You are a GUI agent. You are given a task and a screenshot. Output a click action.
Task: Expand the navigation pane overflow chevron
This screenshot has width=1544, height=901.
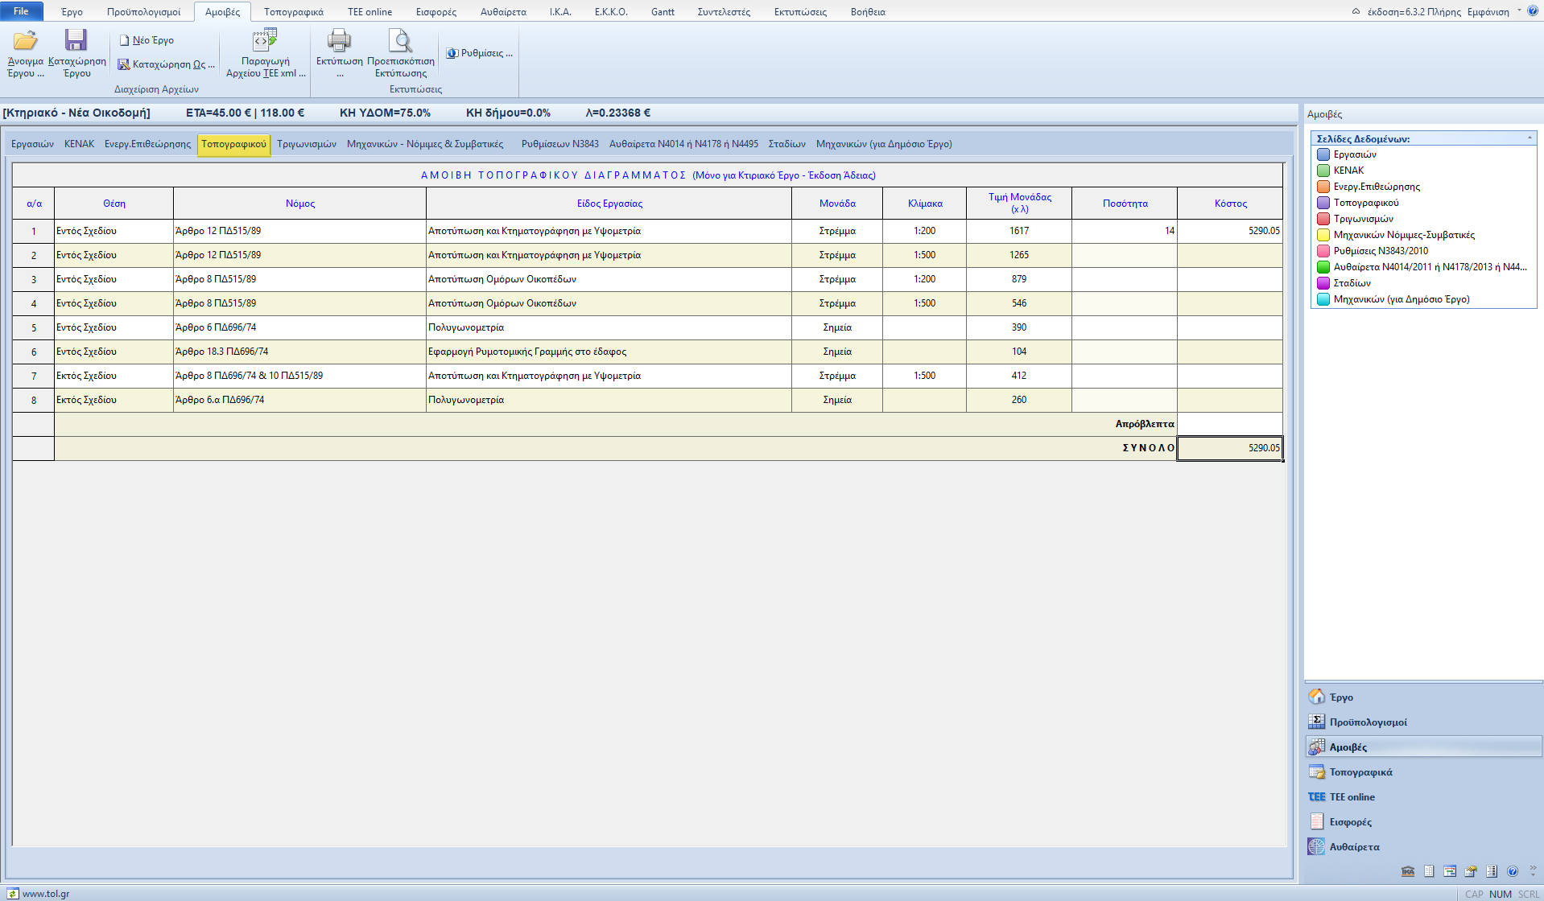(1533, 871)
